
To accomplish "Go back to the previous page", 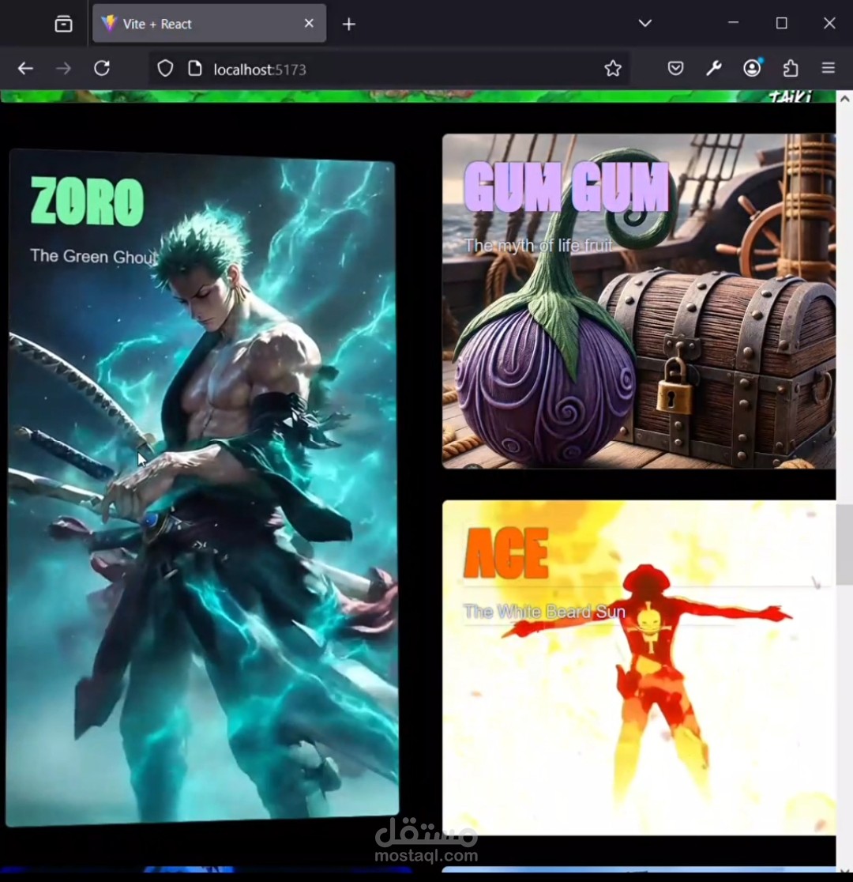I will tap(25, 69).
